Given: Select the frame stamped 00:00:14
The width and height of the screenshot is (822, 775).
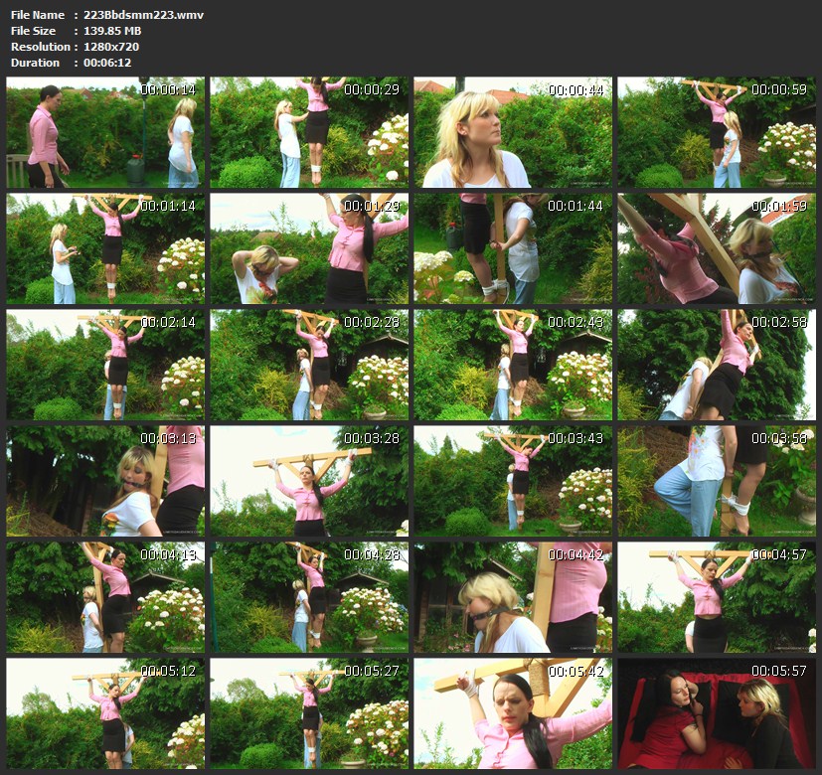Looking at the screenshot, I should (x=105, y=132).
